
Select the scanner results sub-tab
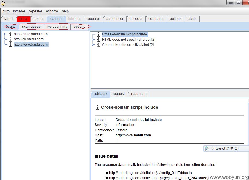pyautogui.click(x=11, y=27)
